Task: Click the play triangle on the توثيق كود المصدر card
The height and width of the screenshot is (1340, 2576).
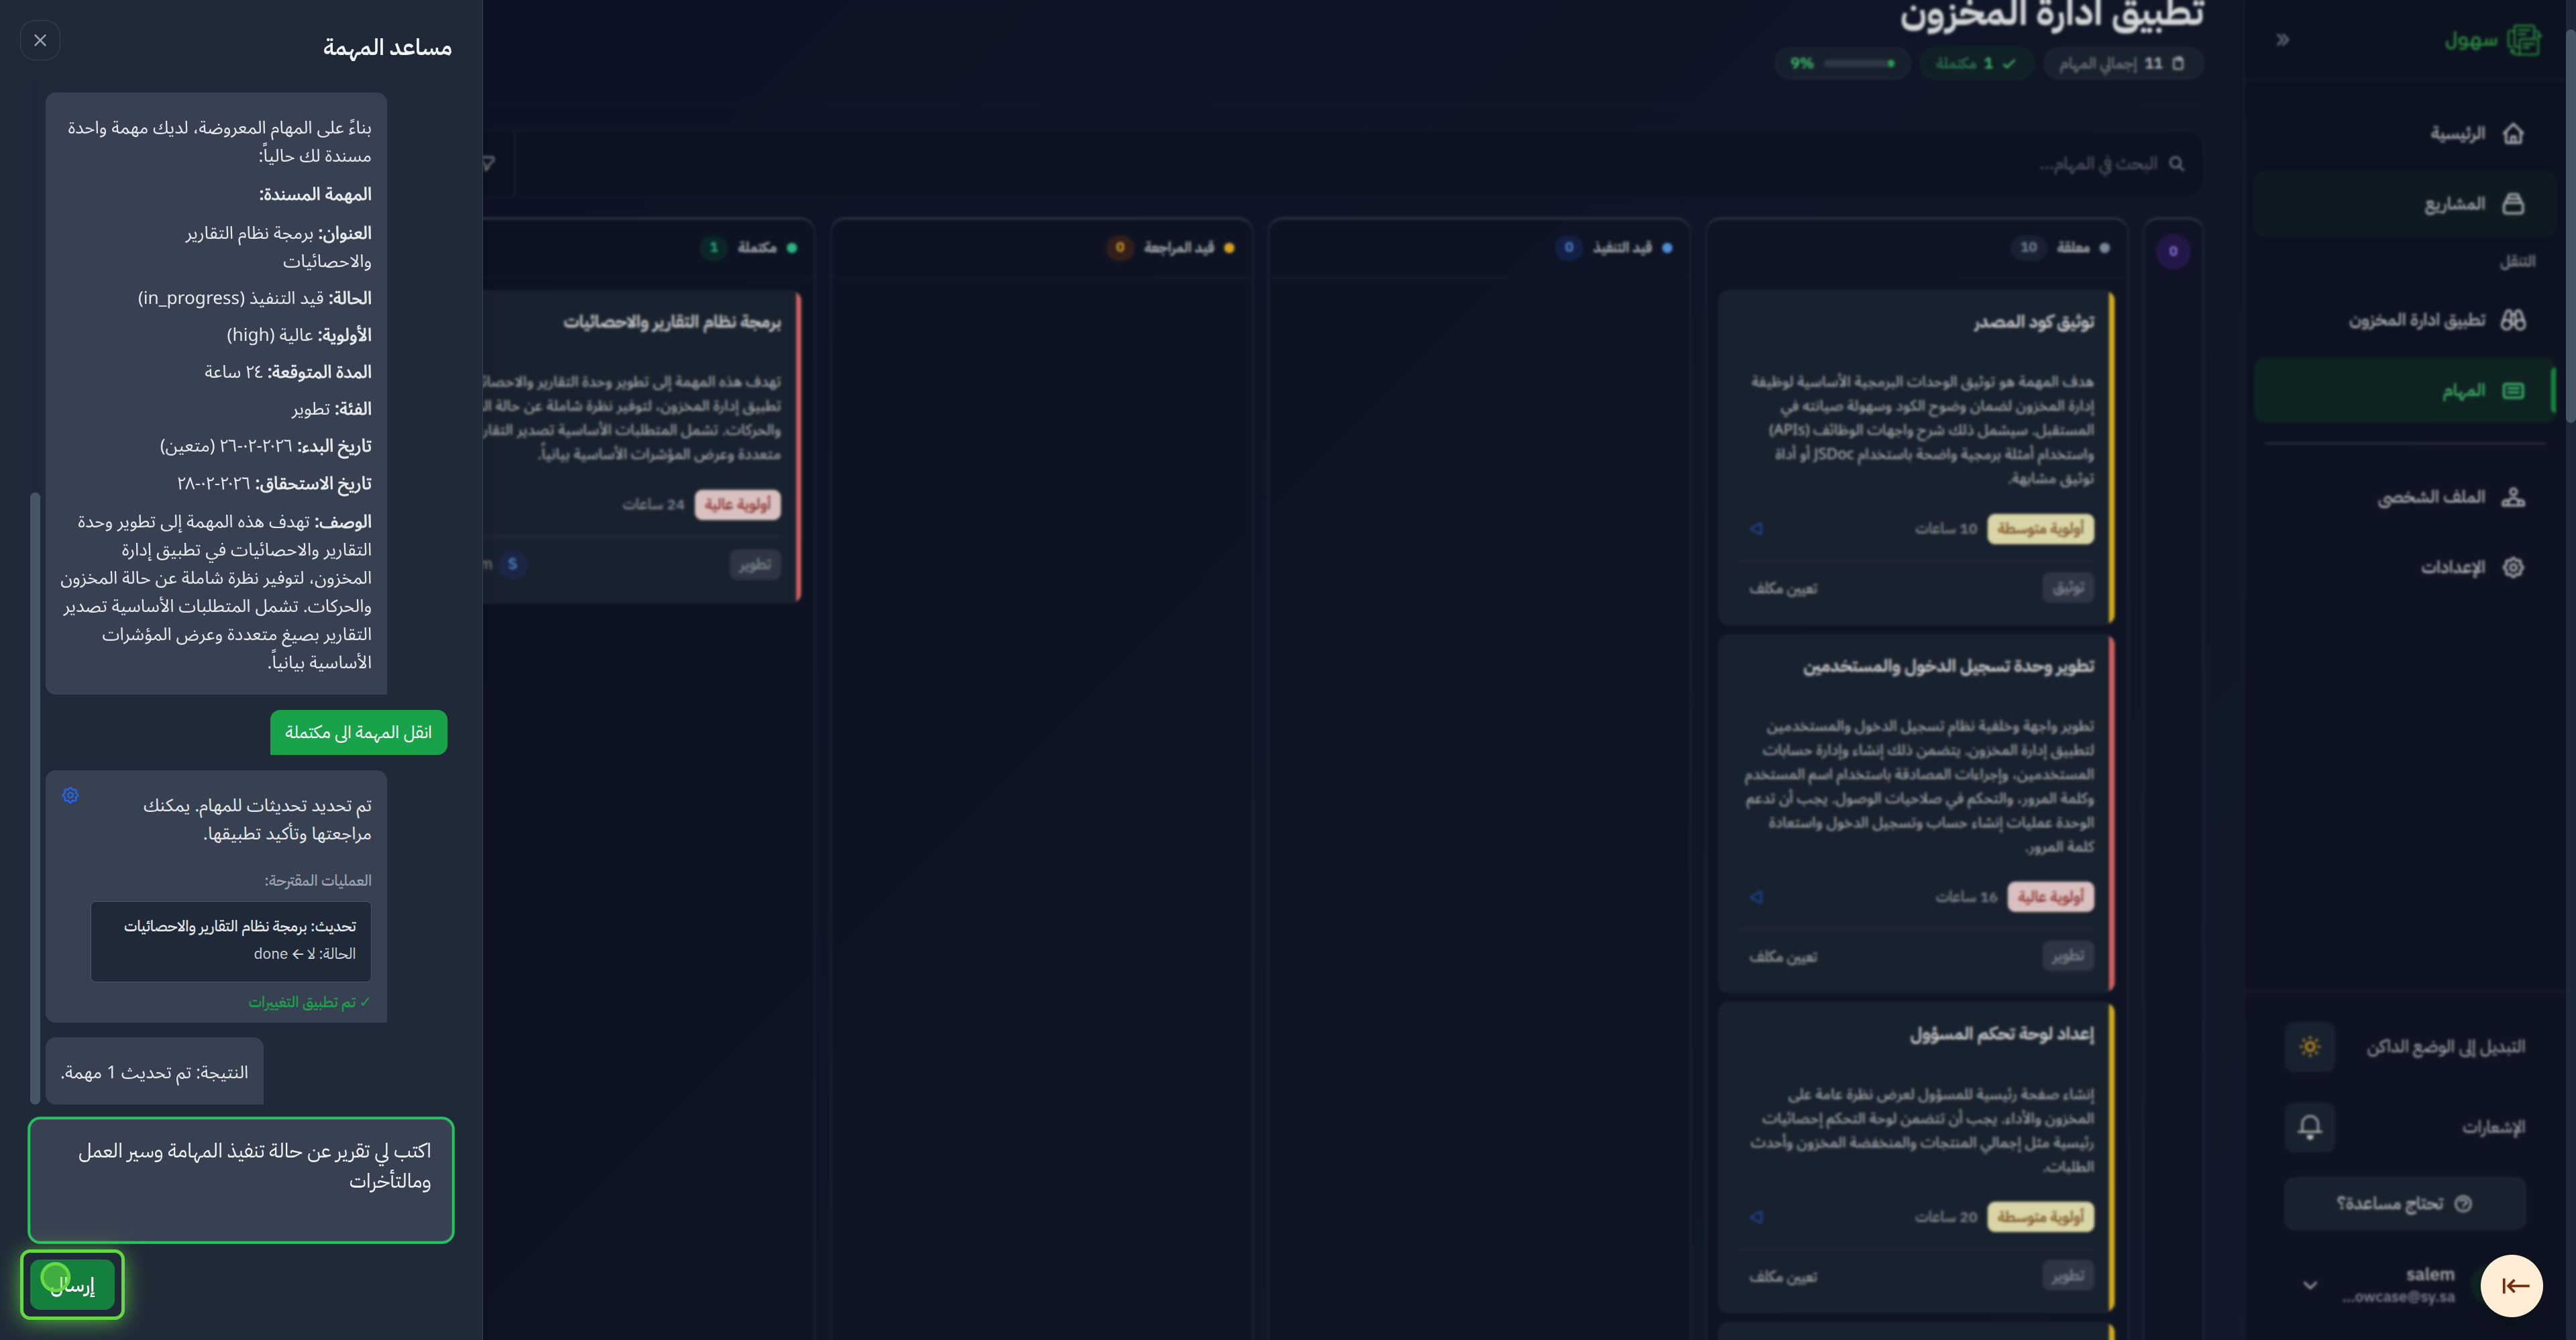Action: [x=1757, y=529]
